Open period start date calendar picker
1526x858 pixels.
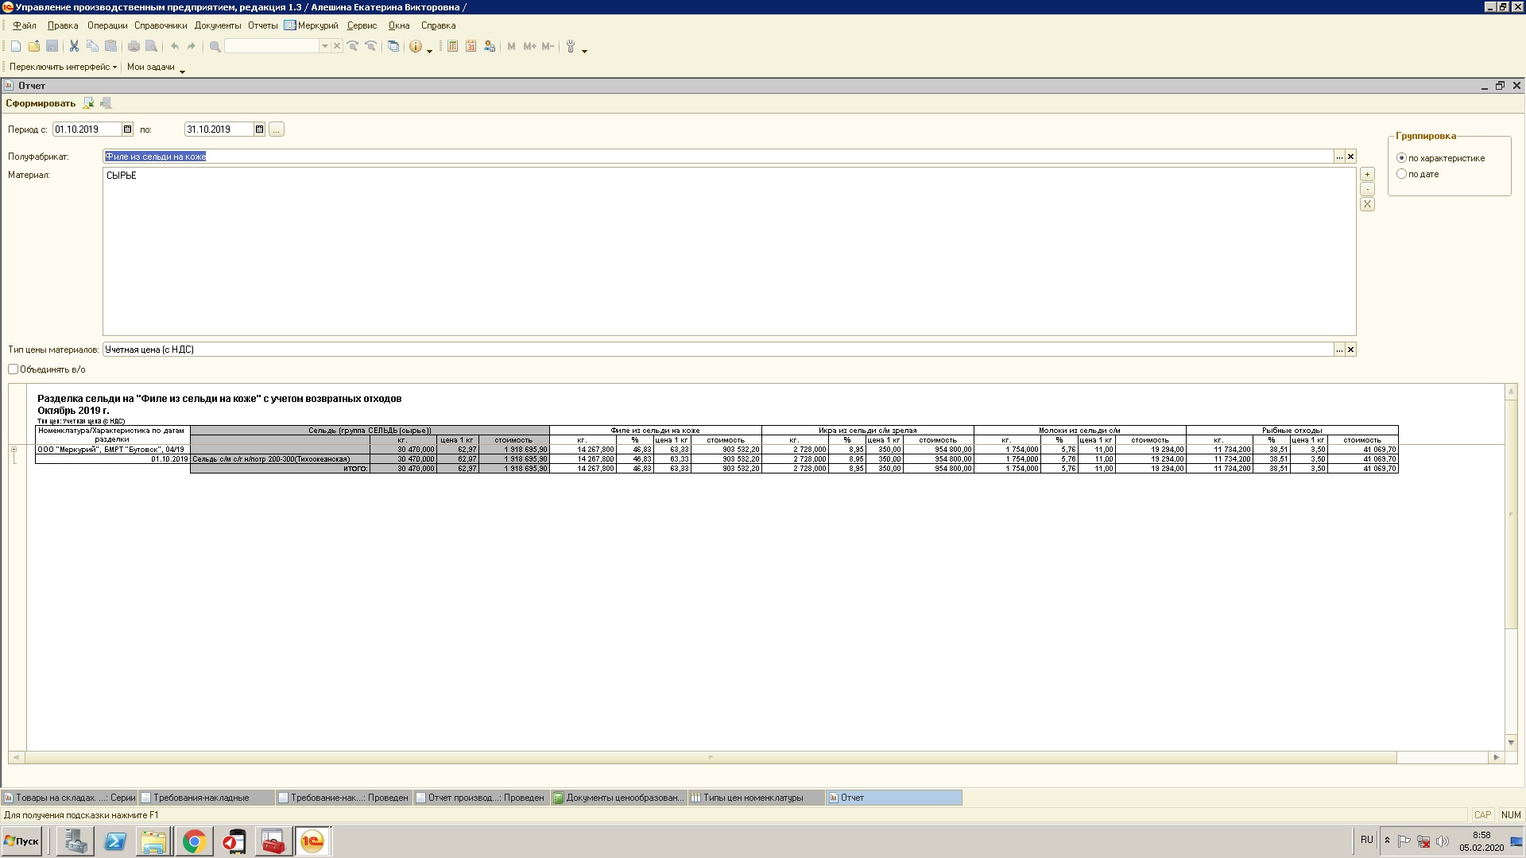pos(127,129)
